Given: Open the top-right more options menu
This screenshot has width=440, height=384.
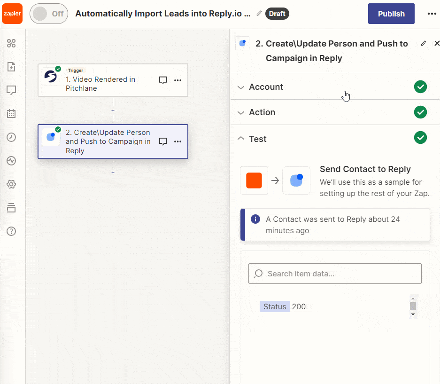Looking at the screenshot, I should (432, 14).
